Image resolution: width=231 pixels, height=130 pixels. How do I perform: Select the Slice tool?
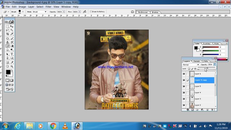(x=12, y=34)
